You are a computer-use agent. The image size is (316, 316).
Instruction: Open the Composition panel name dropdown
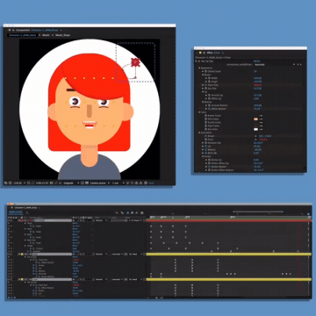(x=61, y=30)
